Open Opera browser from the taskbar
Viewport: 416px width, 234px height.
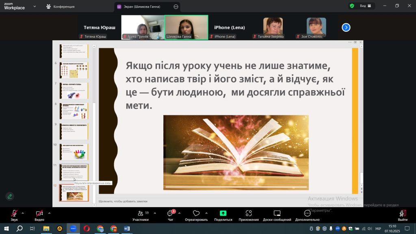click(87, 228)
